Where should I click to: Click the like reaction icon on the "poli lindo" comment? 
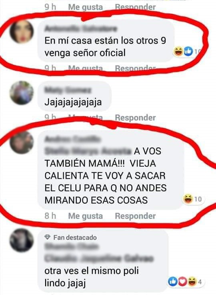coord(173,282)
